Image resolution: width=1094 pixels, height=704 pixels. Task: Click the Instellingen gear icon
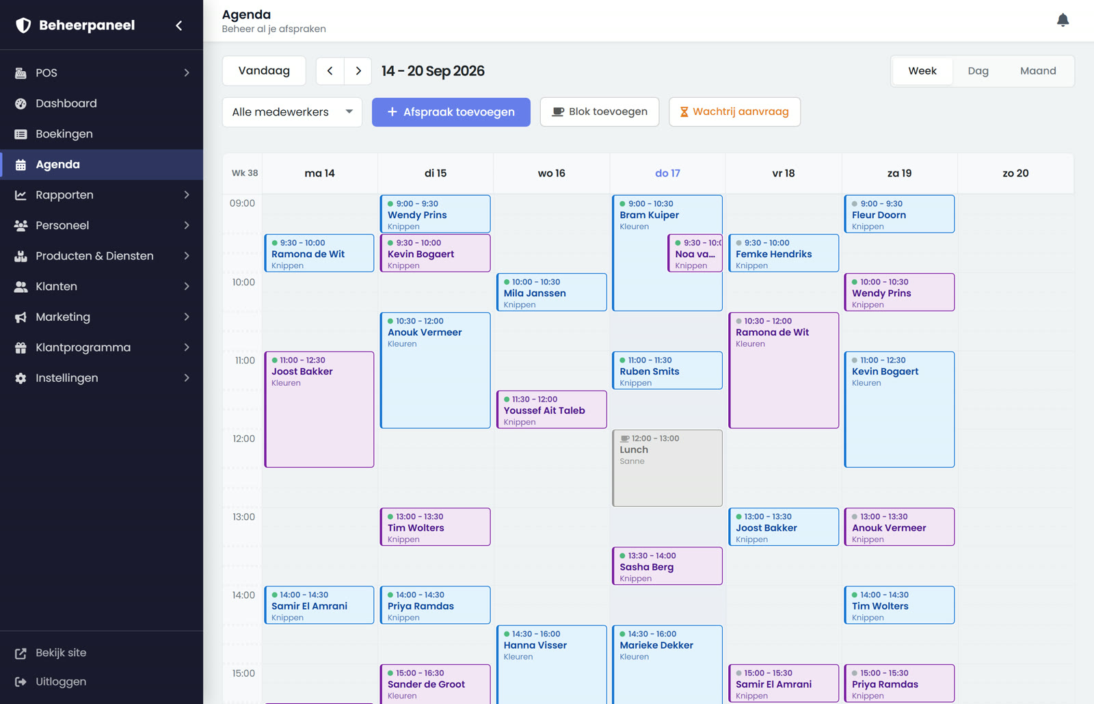(21, 378)
